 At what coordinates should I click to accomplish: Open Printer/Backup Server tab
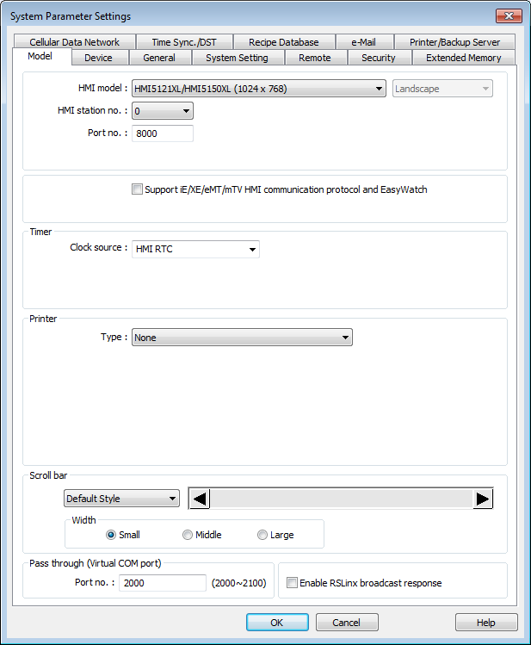[454, 42]
